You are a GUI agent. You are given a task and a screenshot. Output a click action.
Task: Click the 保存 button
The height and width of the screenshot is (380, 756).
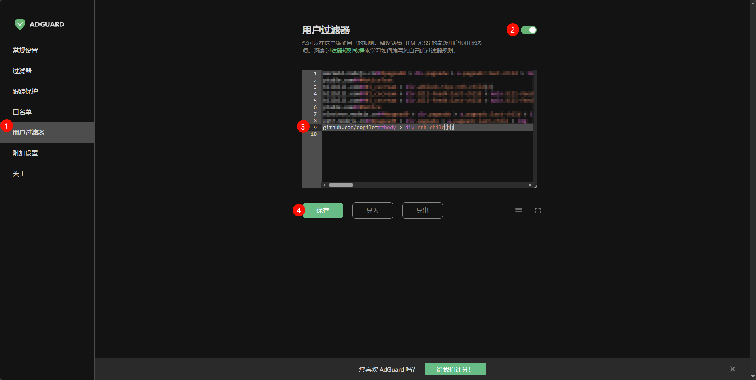323,211
